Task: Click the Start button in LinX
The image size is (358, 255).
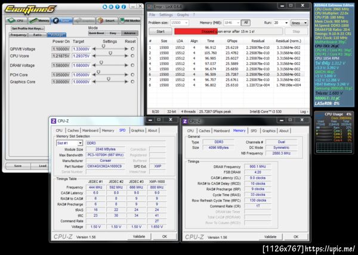Action: coord(161,32)
